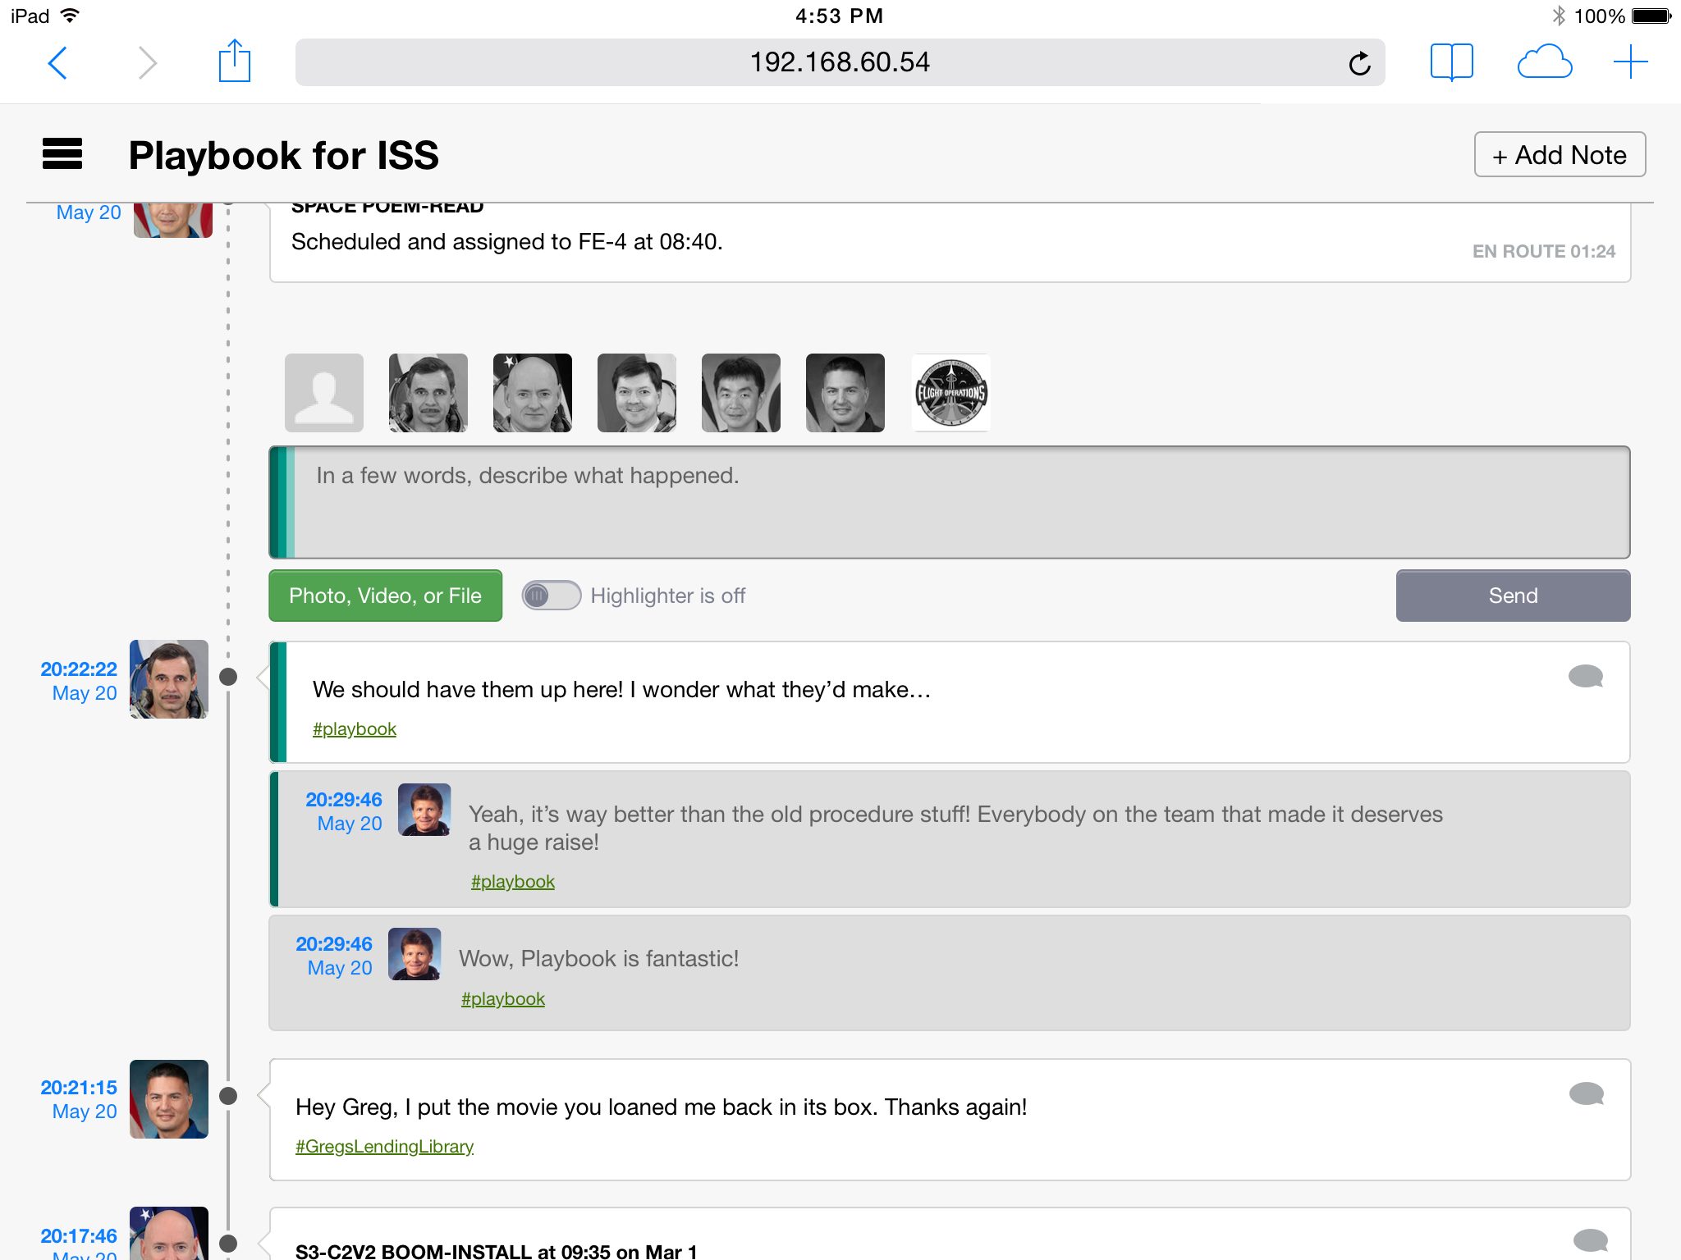Toggle the Highlighter switch on
The image size is (1681, 1260).
tap(552, 596)
